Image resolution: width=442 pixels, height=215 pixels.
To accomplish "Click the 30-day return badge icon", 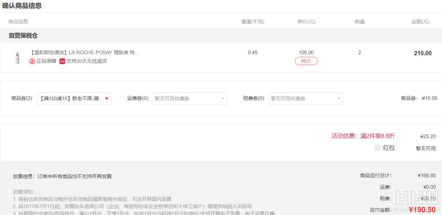I will (x=62, y=61).
